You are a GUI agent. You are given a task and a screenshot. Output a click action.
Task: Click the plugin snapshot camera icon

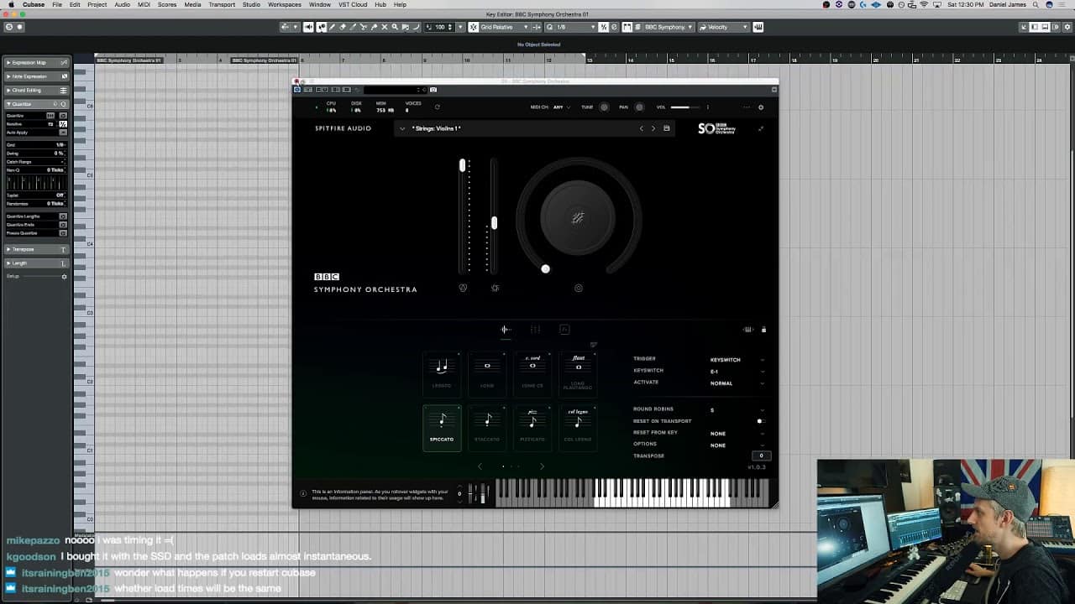pos(433,90)
